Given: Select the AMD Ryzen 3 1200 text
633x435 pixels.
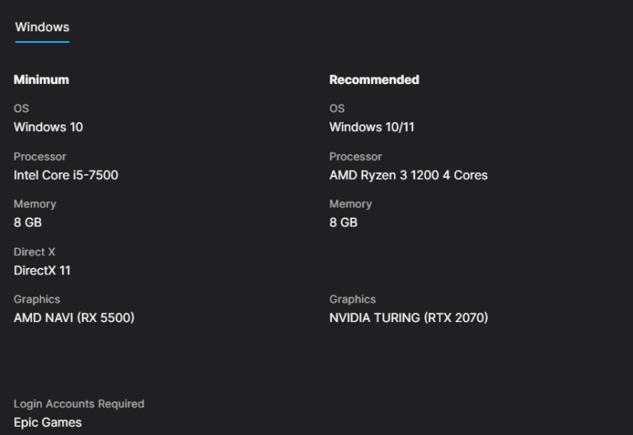Looking at the screenshot, I should [x=408, y=175].
